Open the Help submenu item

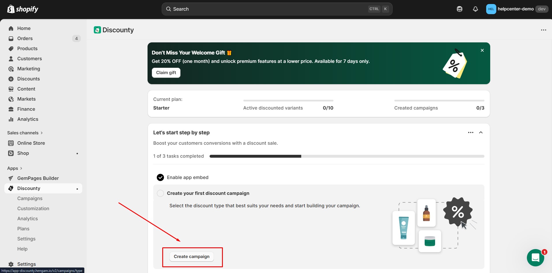coord(22,249)
